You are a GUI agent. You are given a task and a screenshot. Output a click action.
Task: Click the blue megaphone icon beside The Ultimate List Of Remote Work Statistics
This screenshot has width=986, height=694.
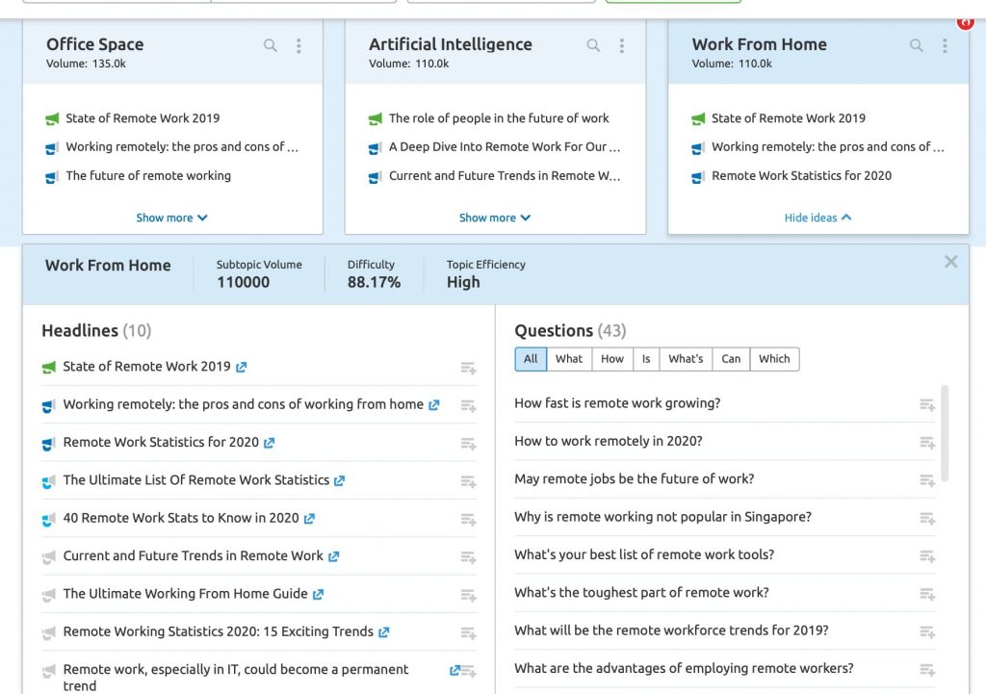(49, 480)
